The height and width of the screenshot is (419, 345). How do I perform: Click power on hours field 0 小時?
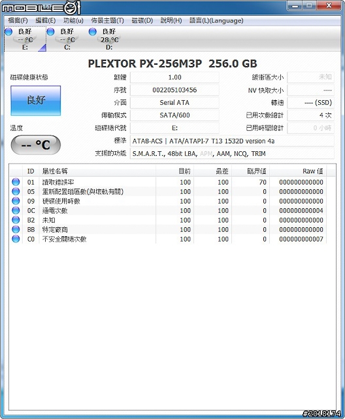coord(310,128)
